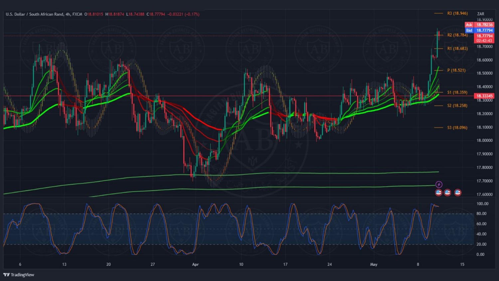Click the 0.00 stochastic scale value
Image resolution: width=499 pixels, height=281 pixels.
[x=480, y=255]
